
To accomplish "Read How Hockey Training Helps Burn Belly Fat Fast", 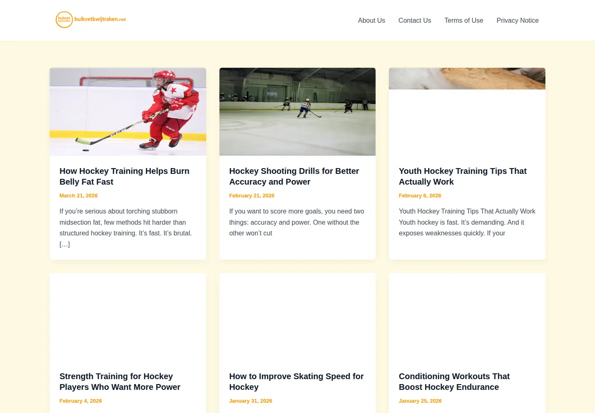I will pyautogui.click(x=124, y=176).
